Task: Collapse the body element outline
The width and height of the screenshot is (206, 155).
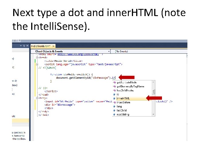Action: (37, 98)
